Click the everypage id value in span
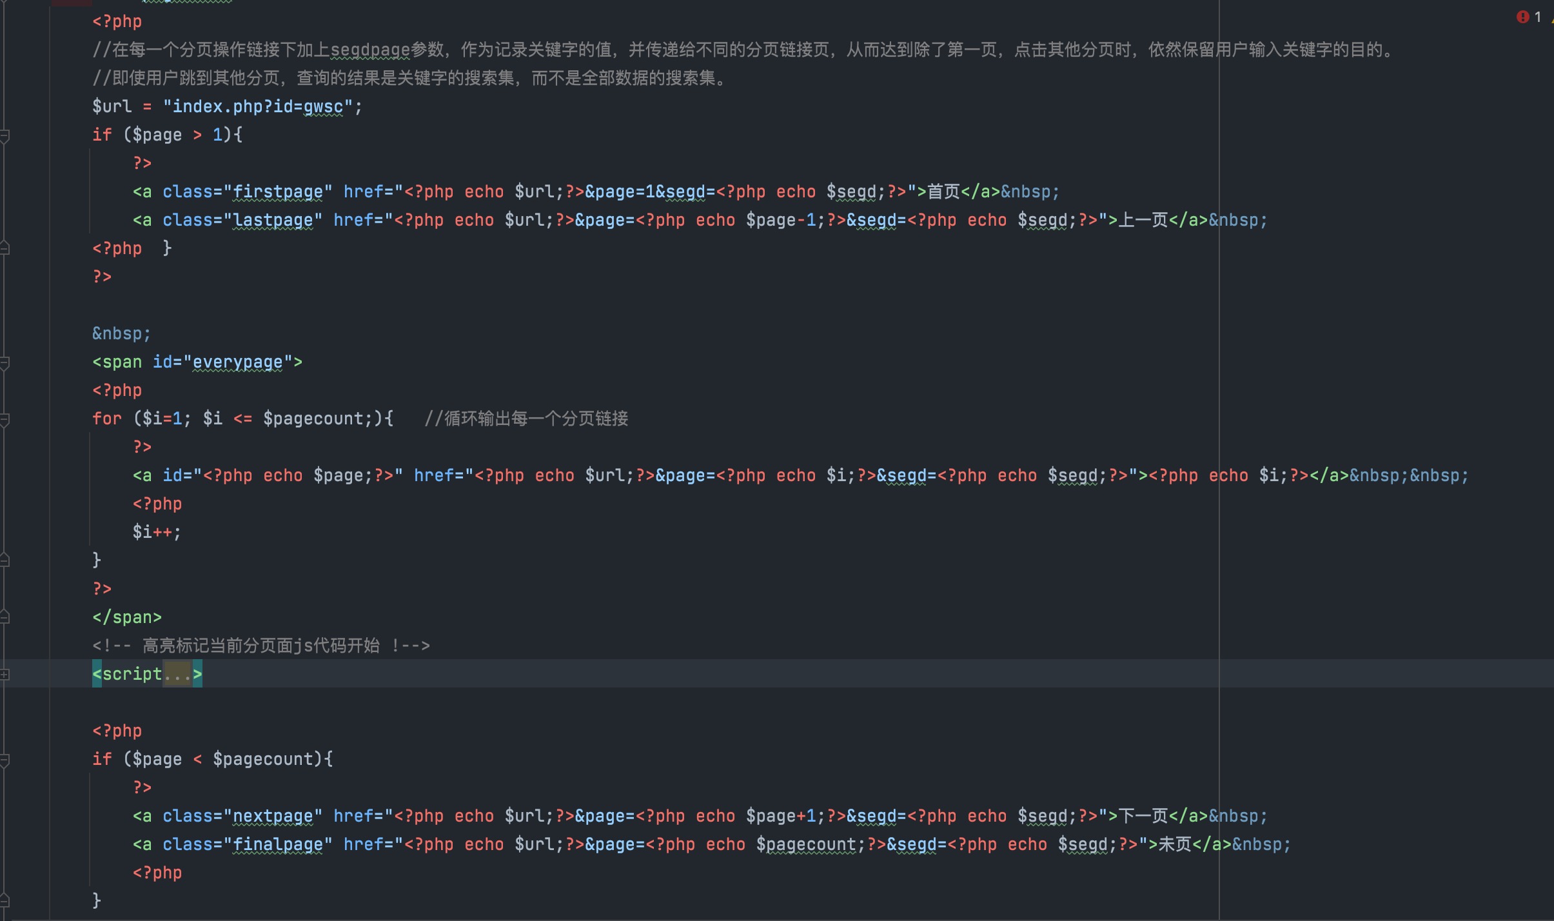The height and width of the screenshot is (921, 1554). pyautogui.click(x=237, y=362)
